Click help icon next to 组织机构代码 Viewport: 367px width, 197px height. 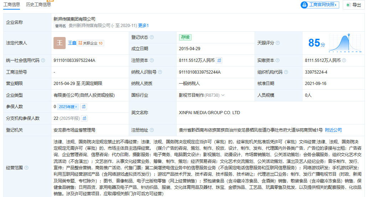point(286,72)
